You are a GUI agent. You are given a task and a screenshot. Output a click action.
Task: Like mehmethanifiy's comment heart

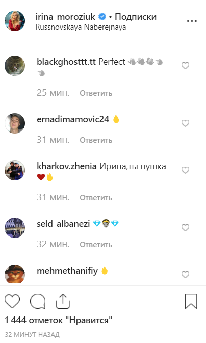point(185,275)
